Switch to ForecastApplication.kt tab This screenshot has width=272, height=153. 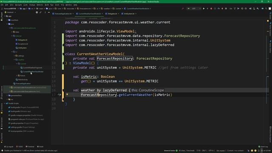(x=63, y=14)
